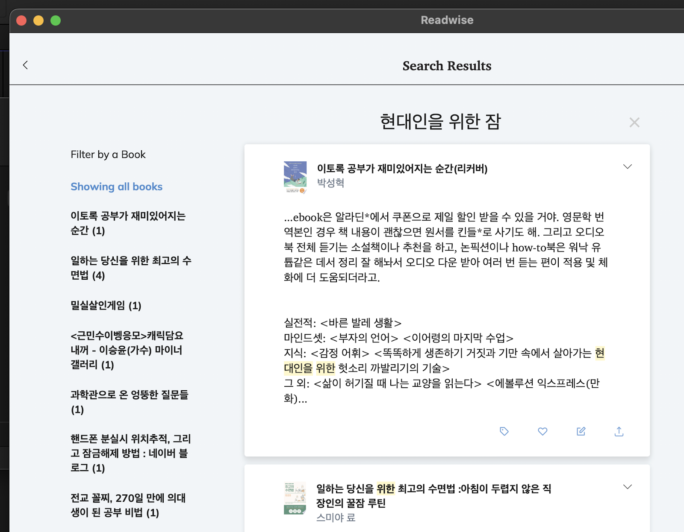Tag the first highlight with tag icon

(504, 431)
